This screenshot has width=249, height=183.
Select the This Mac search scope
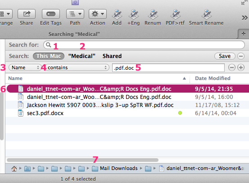pyautogui.click(x=49, y=56)
